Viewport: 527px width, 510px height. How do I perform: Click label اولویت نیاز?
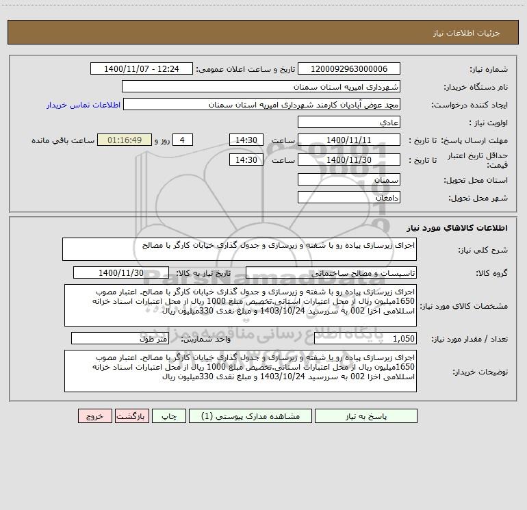point(489,123)
